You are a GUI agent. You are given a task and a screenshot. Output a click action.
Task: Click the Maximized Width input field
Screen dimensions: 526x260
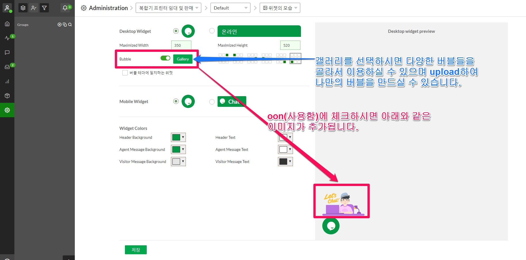tap(181, 45)
